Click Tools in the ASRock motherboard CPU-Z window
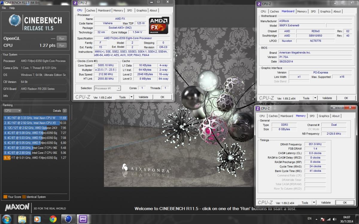Image resolution: width=359 pixels, height=224 pixels. click(306, 98)
